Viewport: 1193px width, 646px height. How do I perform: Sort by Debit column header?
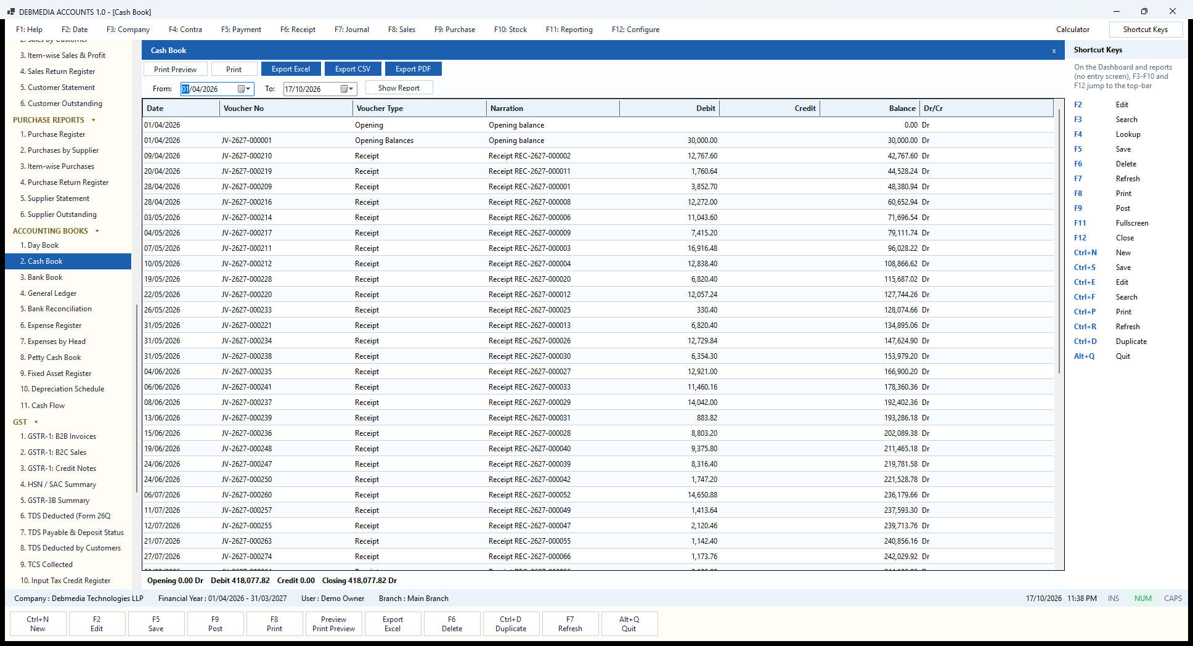pyautogui.click(x=669, y=108)
